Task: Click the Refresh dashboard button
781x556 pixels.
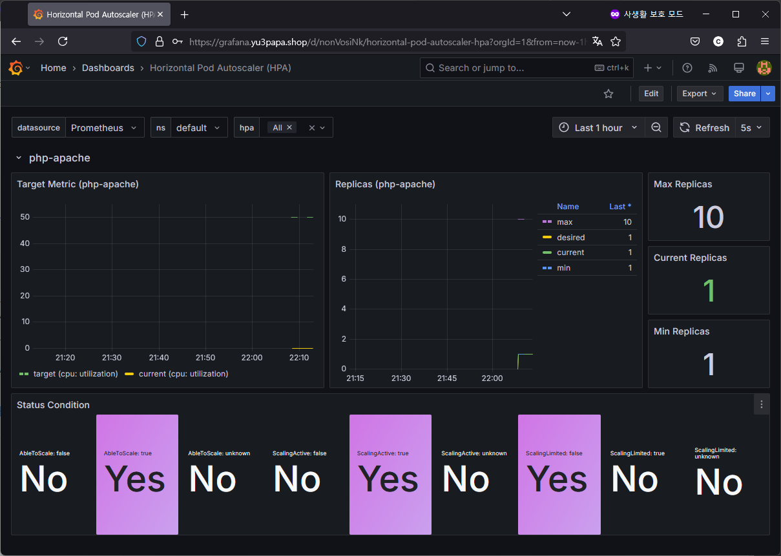Action: (704, 128)
